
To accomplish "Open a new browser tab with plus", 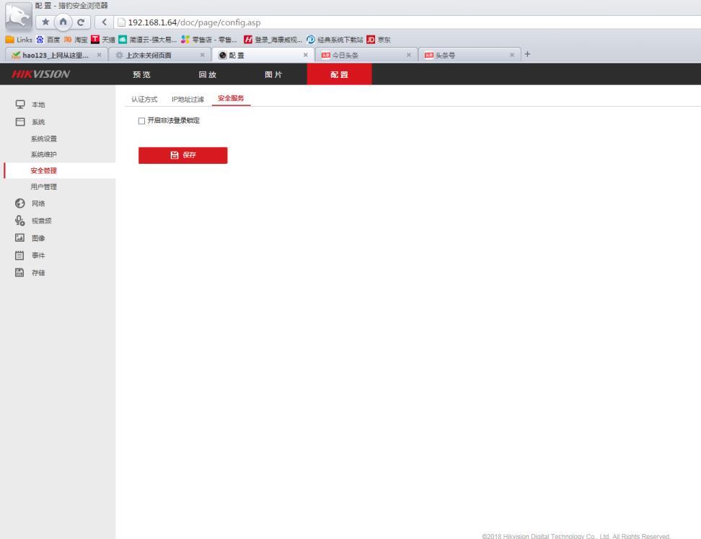I will point(527,54).
